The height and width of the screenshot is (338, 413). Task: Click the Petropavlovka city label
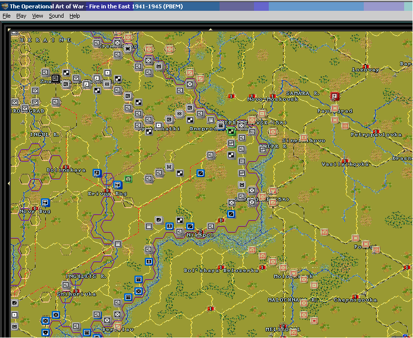(376, 135)
